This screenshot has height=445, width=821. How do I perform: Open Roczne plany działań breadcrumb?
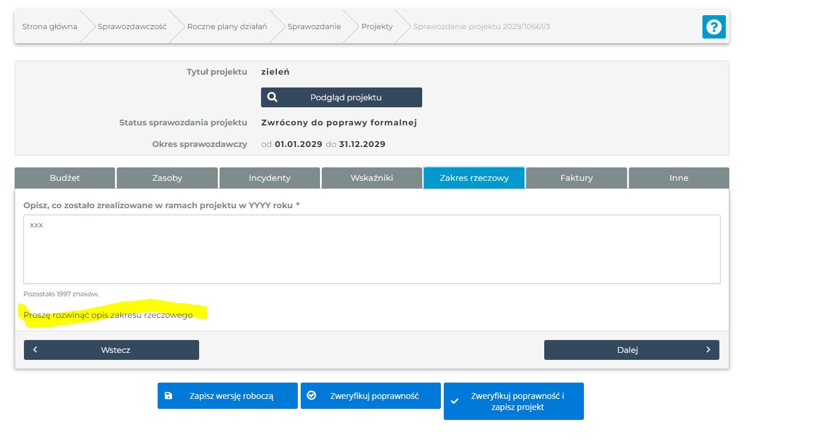227,26
